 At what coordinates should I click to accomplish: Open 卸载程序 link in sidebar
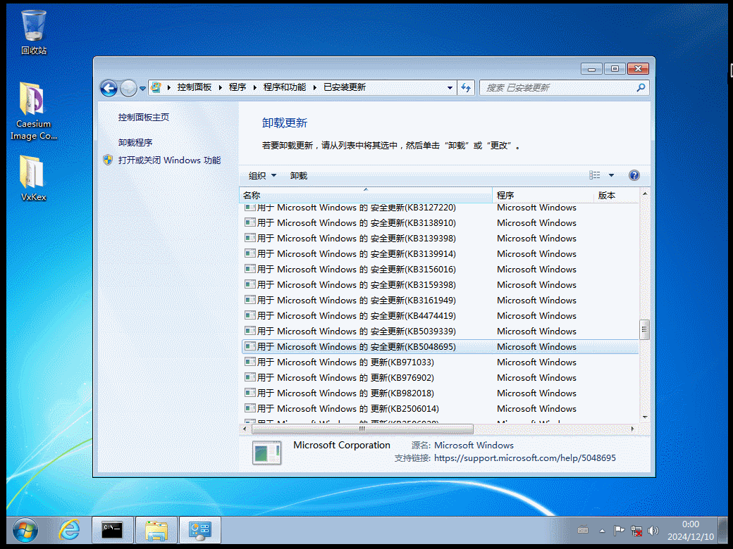[x=135, y=142]
